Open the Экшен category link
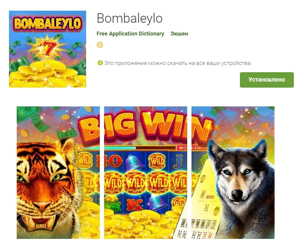Viewport: 305px width, 250px height. pyautogui.click(x=179, y=34)
